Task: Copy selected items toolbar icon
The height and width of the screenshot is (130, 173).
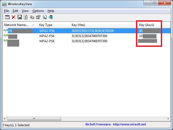Action: pos(32,17)
